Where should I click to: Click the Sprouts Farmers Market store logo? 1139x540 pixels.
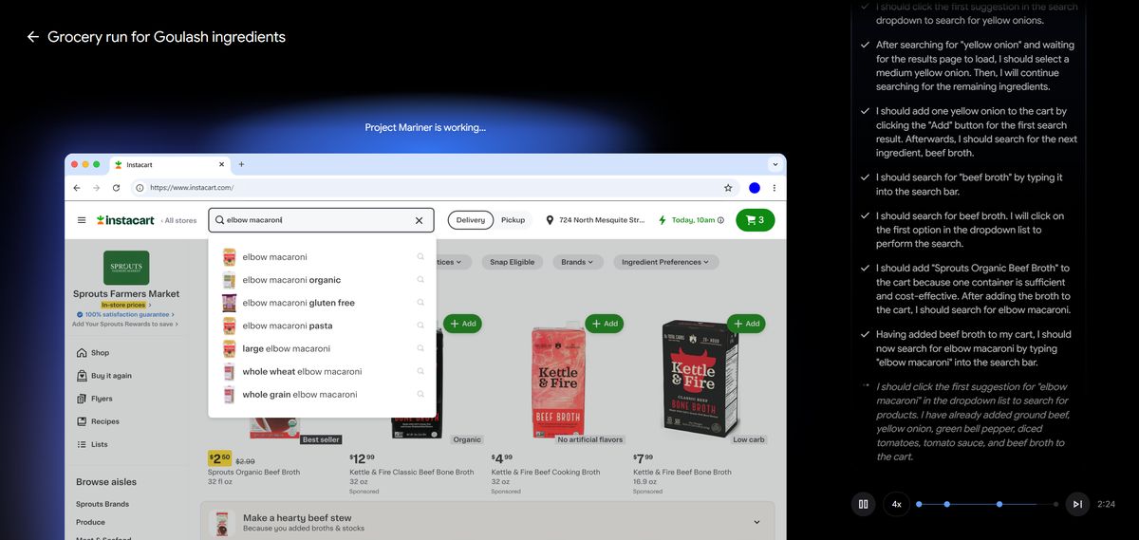tap(126, 267)
